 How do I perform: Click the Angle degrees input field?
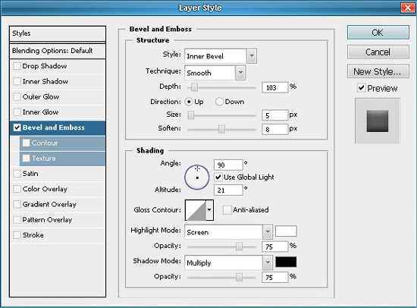[228, 165]
